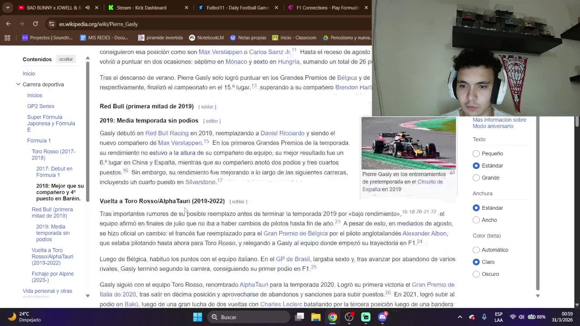Open Inicio - Classroom bookmark
This screenshot has width=580, height=326.
tap(294, 38)
